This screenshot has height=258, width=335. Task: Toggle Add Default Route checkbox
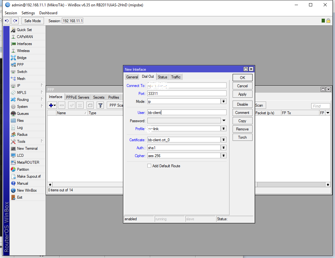pyautogui.click(x=149, y=166)
